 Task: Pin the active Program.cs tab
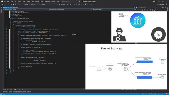point(10,8)
